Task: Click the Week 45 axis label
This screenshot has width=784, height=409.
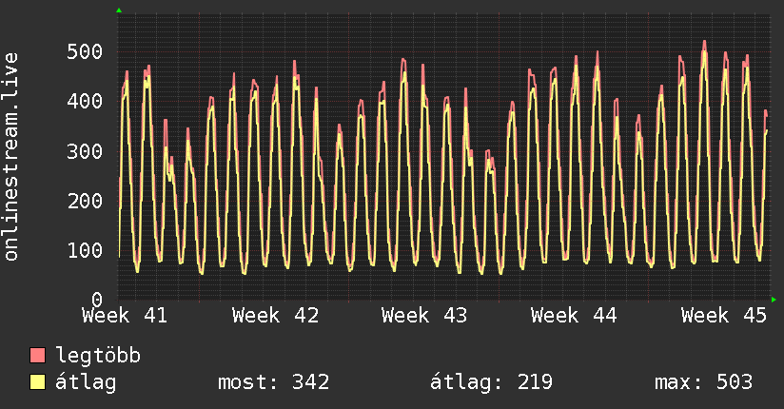Action: [723, 316]
